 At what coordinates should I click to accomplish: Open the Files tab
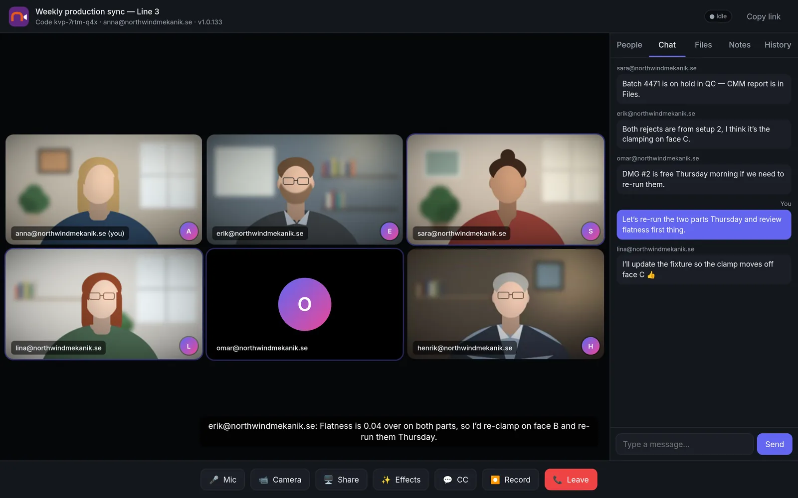pyautogui.click(x=703, y=45)
